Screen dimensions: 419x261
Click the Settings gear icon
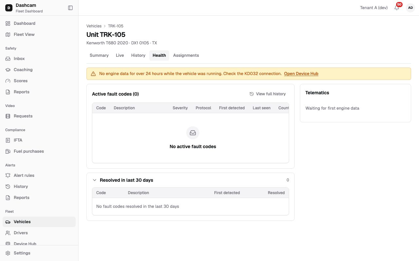8,253
